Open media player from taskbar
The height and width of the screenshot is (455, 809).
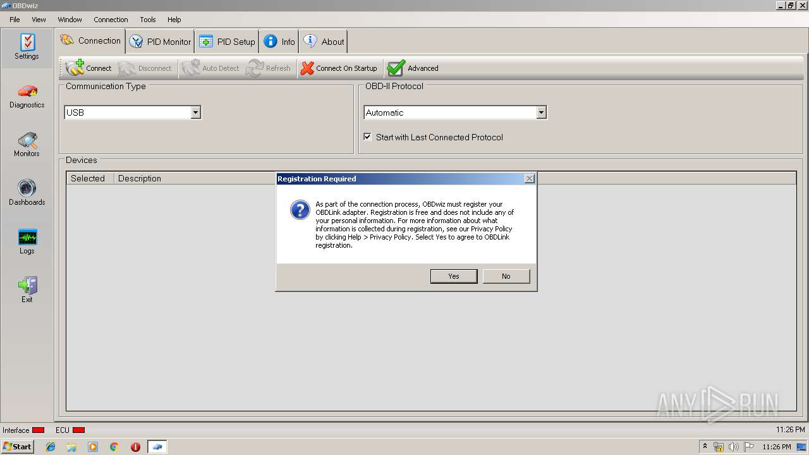pos(93,447)
